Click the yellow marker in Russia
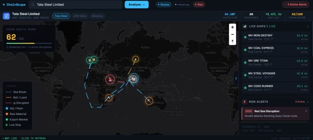This screenshot has height=140, width=313. tap(136, 59)
